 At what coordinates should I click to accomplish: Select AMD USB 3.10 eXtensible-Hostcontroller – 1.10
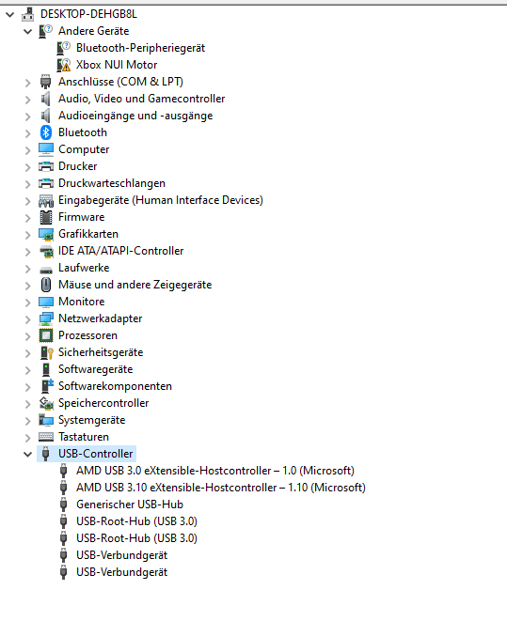221,488
